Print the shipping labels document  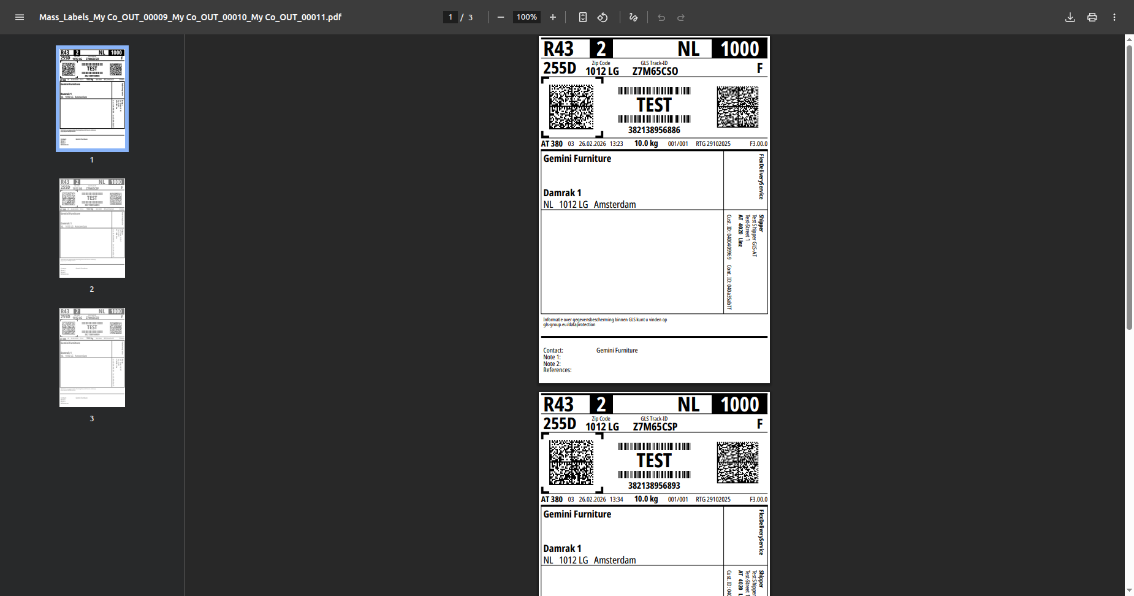(1092, 17)
